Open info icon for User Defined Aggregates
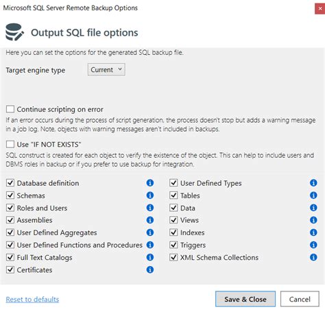325x312 pixels. coord(150,232)
